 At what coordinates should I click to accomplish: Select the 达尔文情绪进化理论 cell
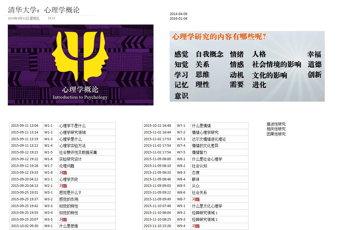click(x=209, y=139)
